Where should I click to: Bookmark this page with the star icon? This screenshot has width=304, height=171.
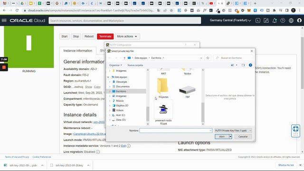(x=171, y=10)
